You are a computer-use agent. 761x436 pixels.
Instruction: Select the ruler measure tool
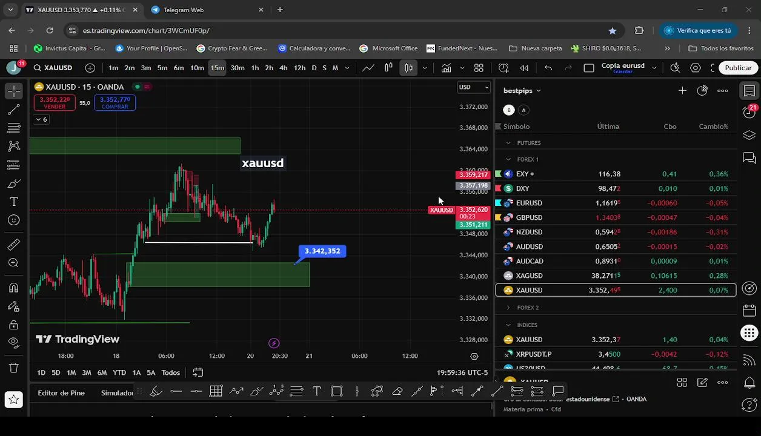tap(13, 245)
